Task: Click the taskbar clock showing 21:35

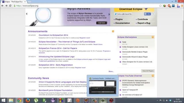Action: (178, 100)
